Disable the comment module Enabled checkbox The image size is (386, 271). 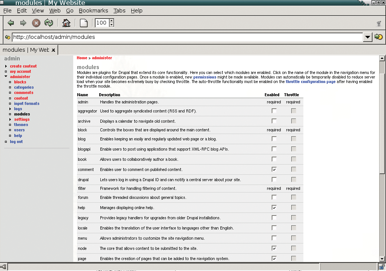point(274,169)
